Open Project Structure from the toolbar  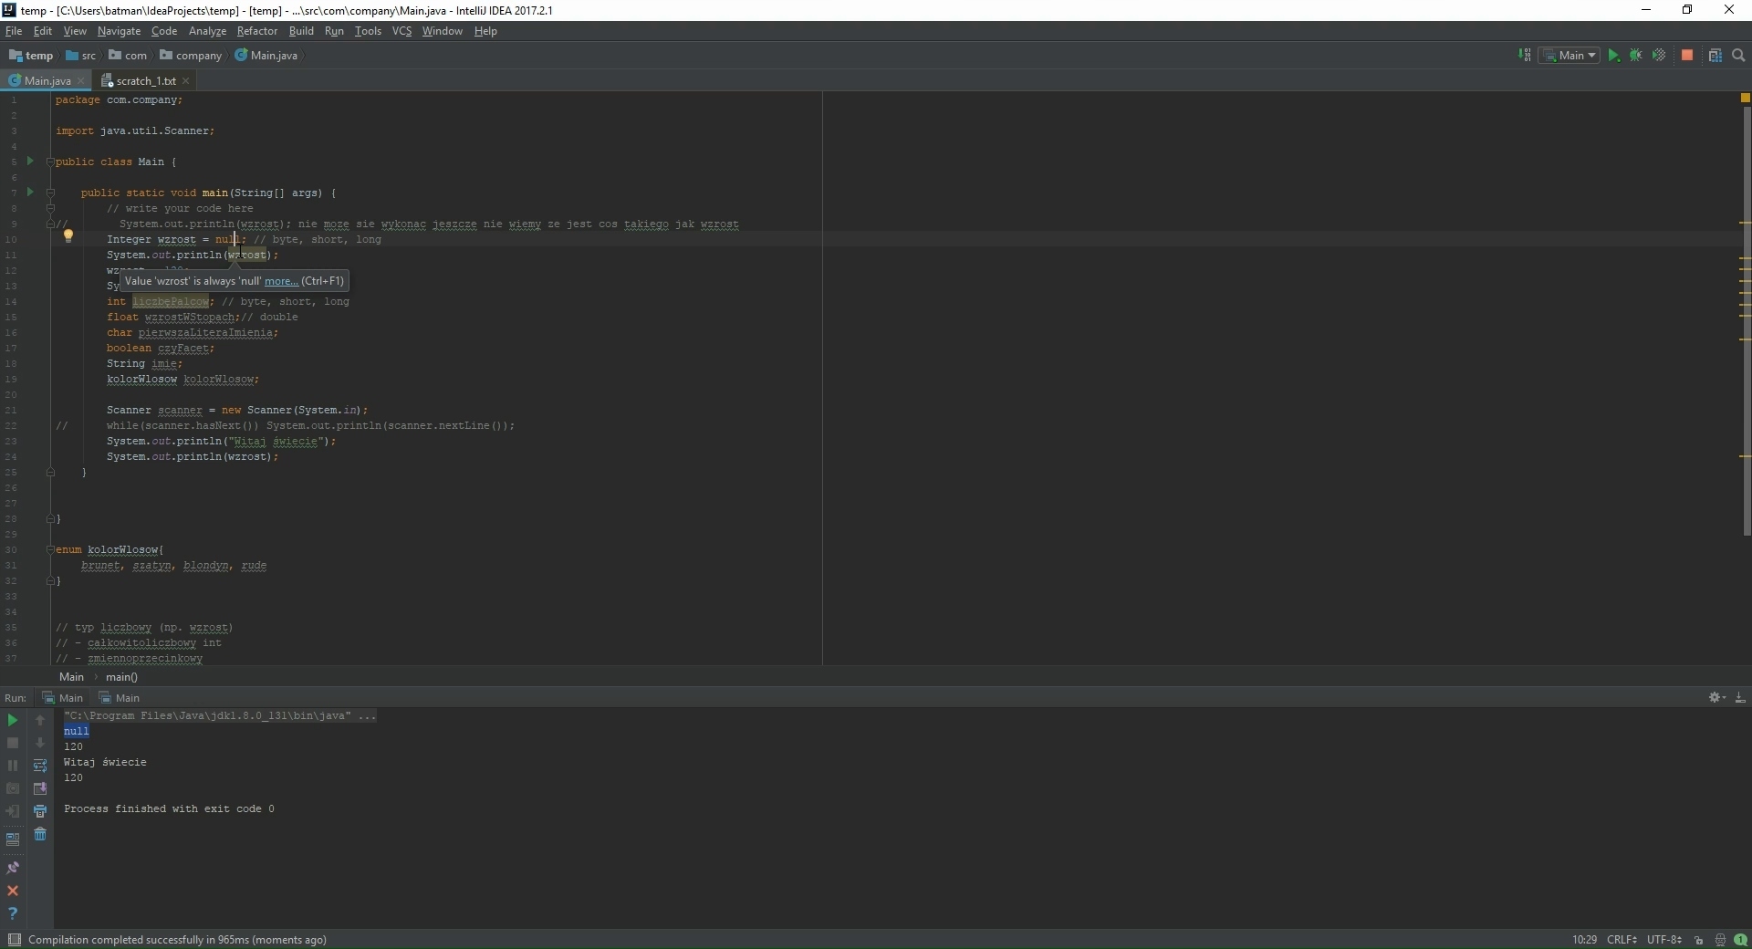(1715, 56)
